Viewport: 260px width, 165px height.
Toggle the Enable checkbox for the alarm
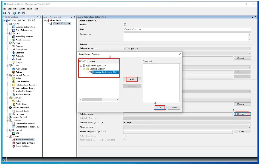(125, 24)
